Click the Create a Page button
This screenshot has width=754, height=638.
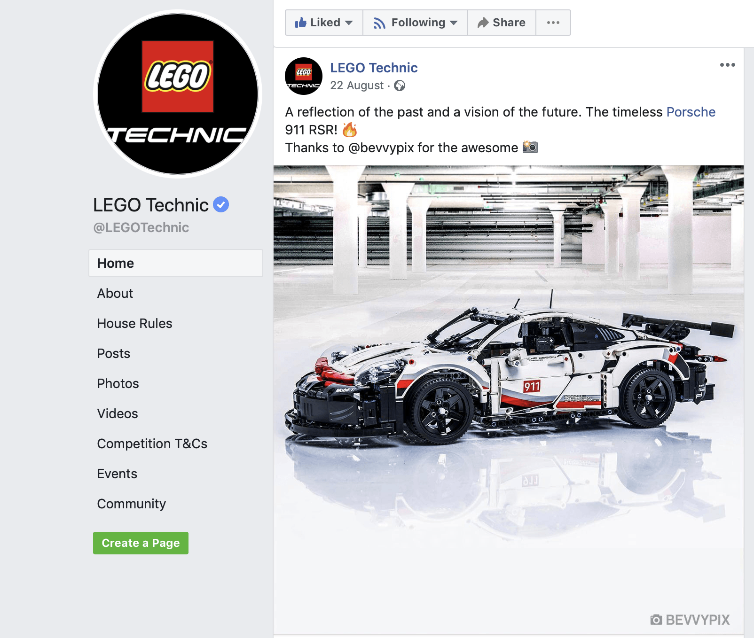tap(141, 543)
